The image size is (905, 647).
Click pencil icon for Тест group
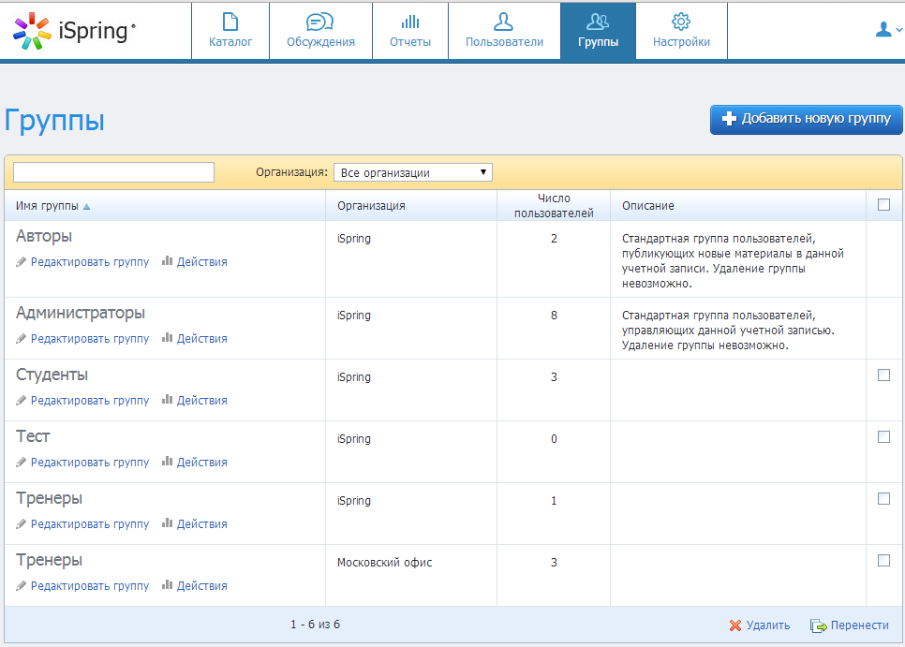point(22,462)
